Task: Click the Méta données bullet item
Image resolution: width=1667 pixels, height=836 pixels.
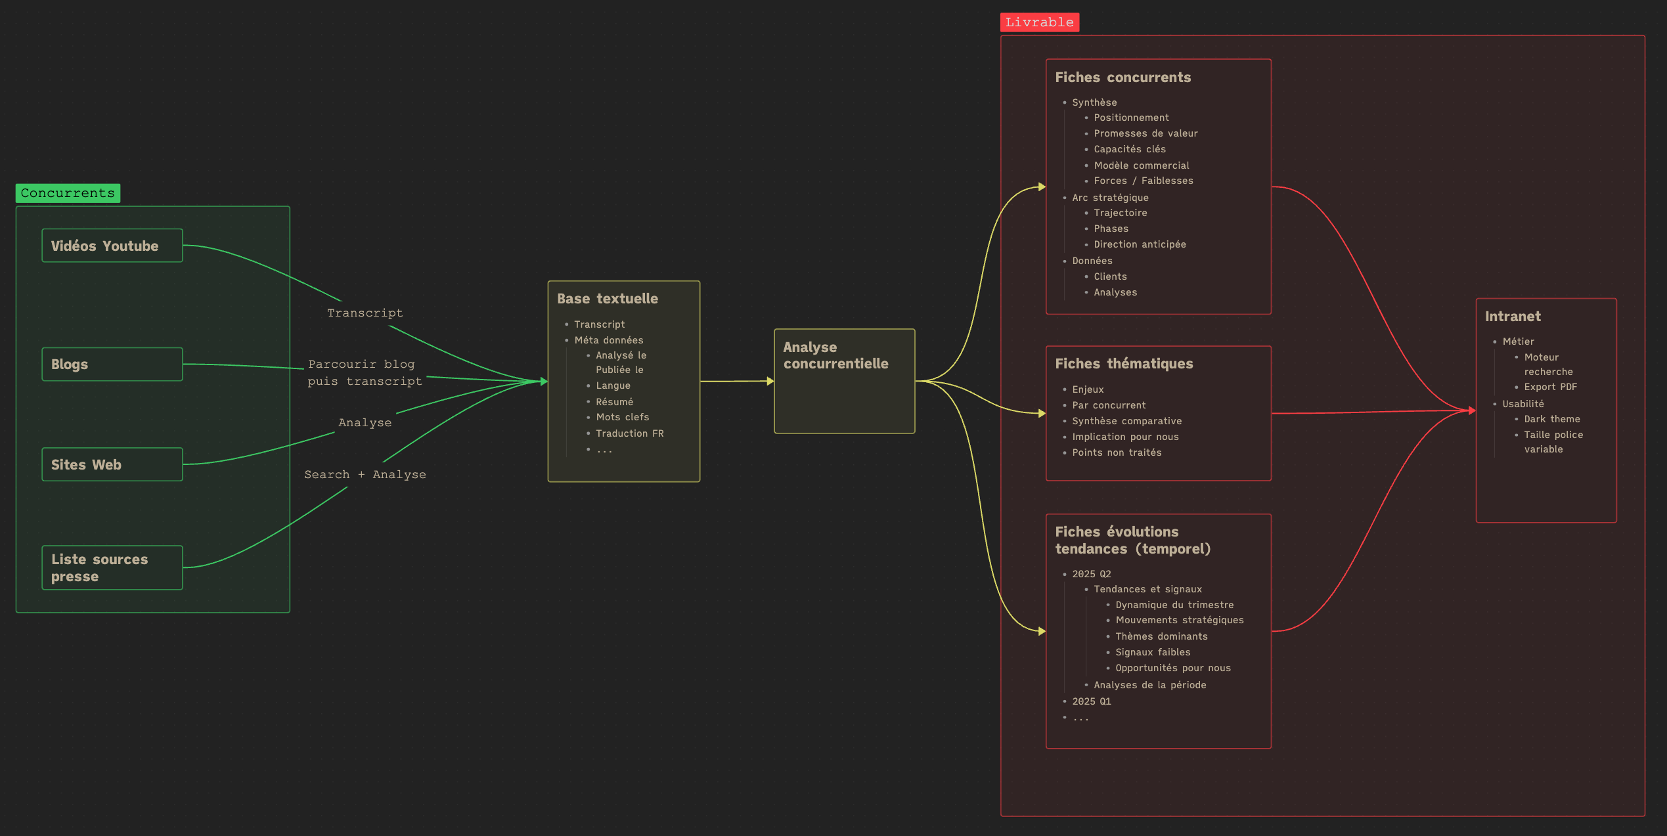Action: 609,340
